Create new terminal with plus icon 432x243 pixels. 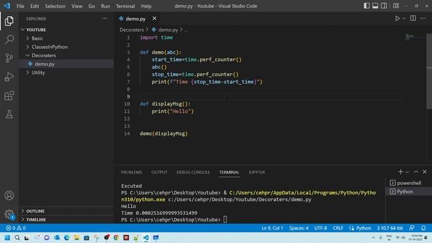(400, 171)
